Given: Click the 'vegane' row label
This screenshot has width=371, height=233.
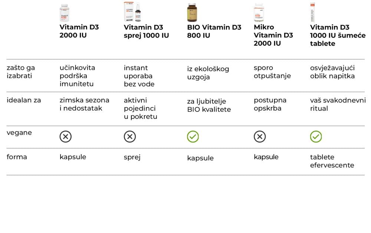Looking at the screenshot, I should (x=19, y=133).
